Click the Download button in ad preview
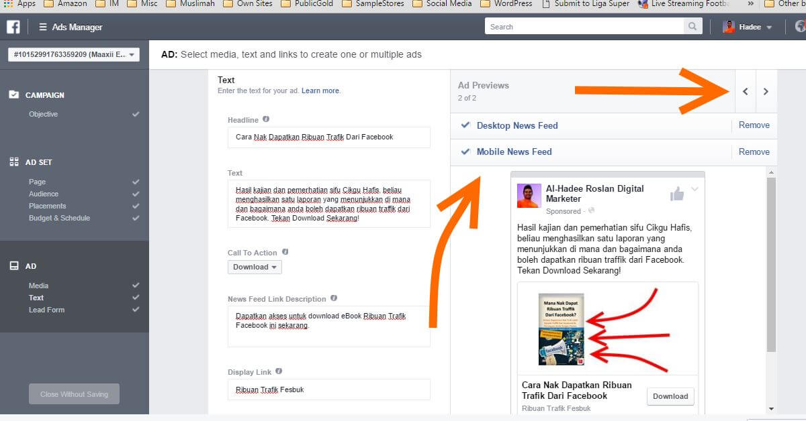The image size is (806, 421). click(x=670, y=396)
